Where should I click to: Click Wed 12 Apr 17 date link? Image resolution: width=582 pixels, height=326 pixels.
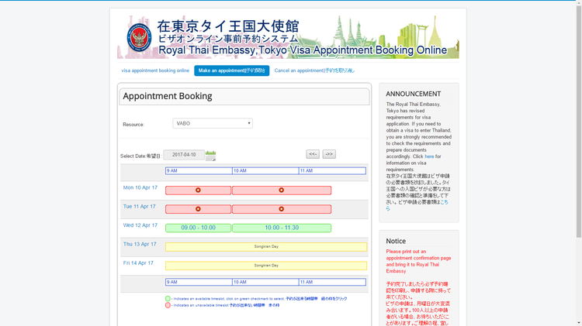click(x=140, y=225)
